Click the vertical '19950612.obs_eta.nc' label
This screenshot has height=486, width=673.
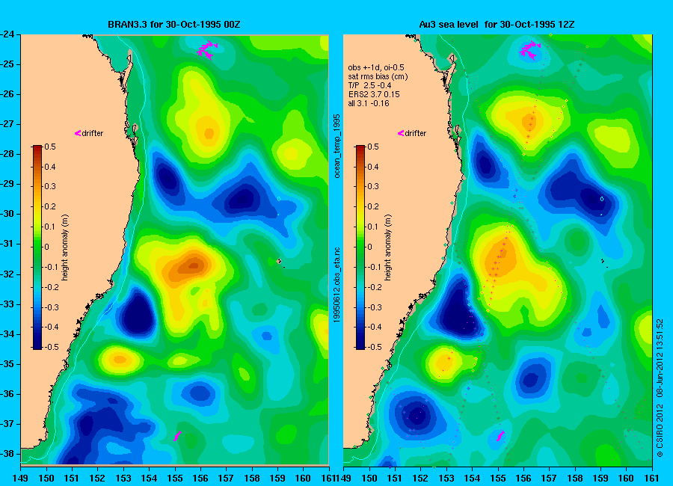pos(337,285)
